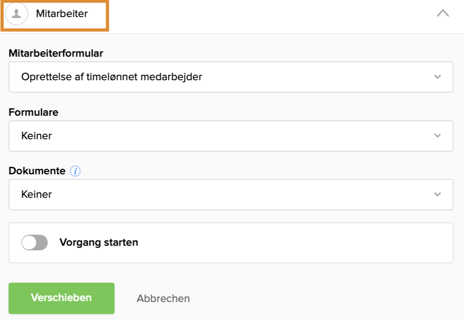The image size is (464, 320).
Task: Open the Mitarbeiterformular combo box
Action: point(231,77)
